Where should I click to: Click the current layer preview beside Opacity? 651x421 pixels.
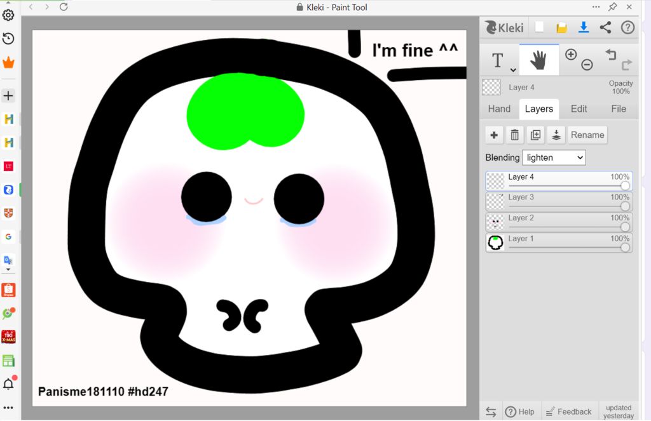click(491, 87)
